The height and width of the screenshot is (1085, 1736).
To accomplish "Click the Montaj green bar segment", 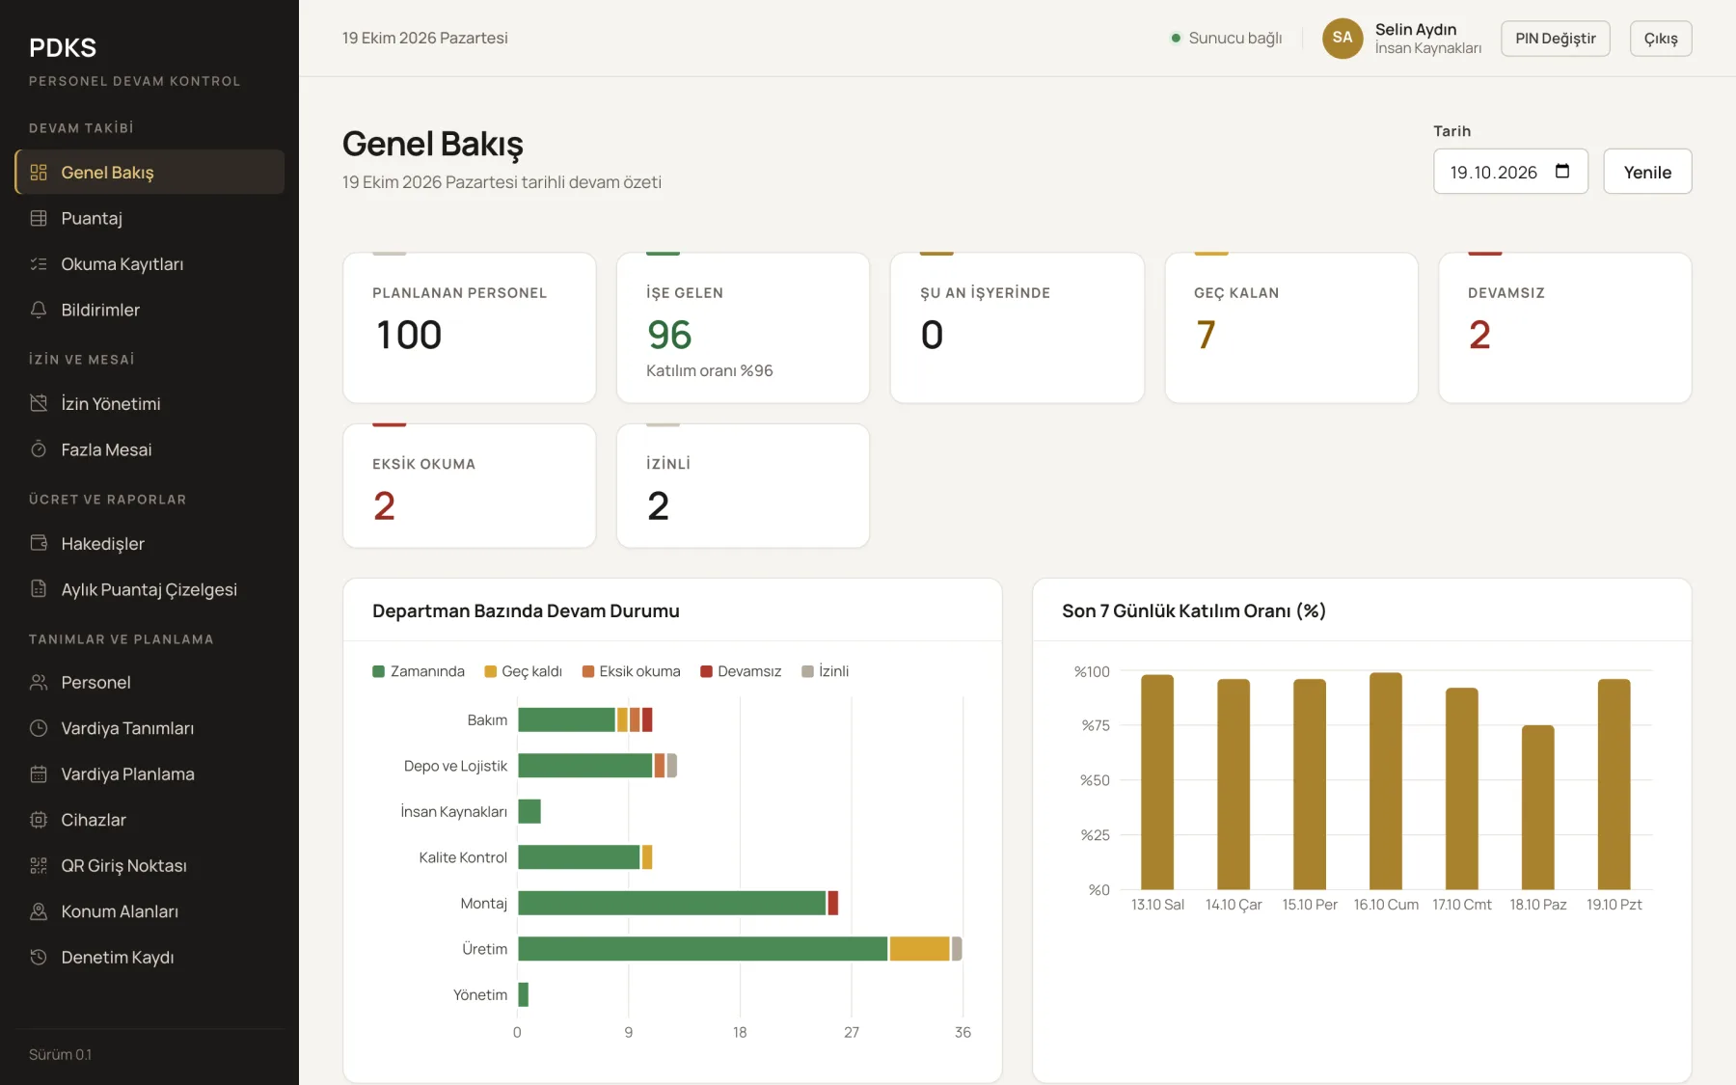I will point(672,903).
